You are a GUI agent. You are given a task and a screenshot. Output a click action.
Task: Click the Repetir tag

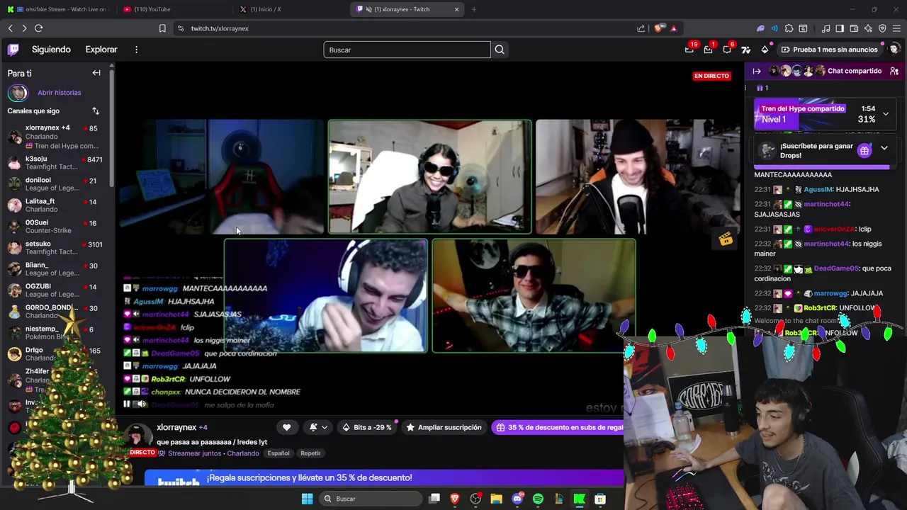[310, 453]
